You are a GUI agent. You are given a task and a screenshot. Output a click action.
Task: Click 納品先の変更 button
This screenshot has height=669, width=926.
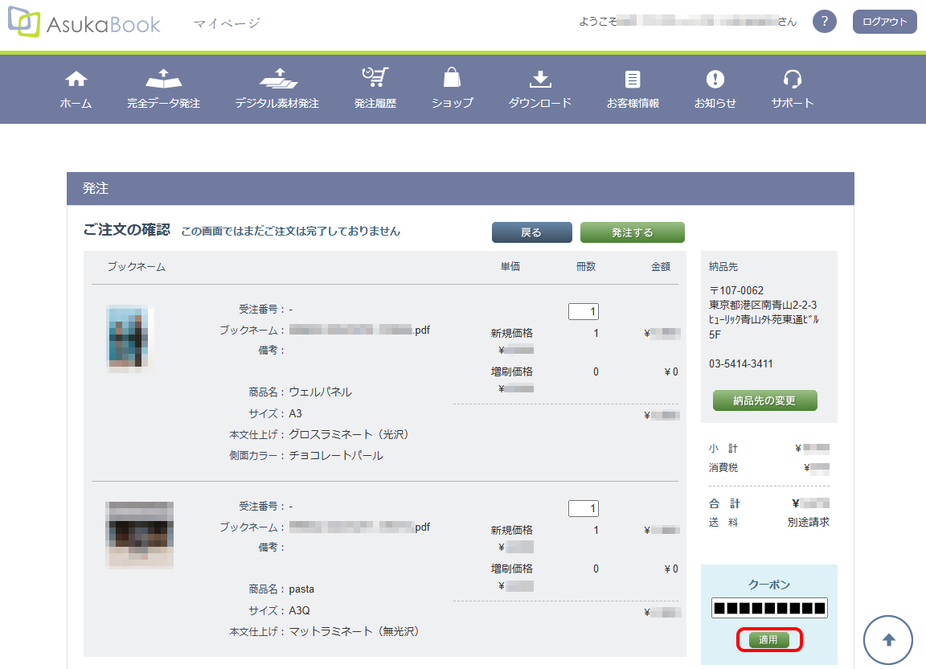764,400
